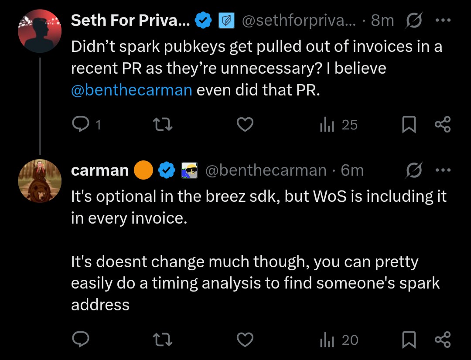The width and height of the screenshot is (471, 360).
Task: Like carman's tweet
Action: point(245,340)
